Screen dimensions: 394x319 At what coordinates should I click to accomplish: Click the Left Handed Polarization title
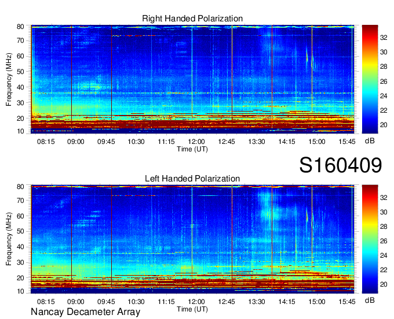pyautogui.click(x=192, y=179)
